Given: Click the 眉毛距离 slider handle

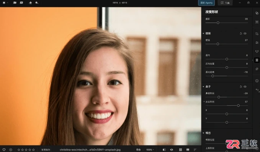Looking at the screenshot, I should click(213, 76).
